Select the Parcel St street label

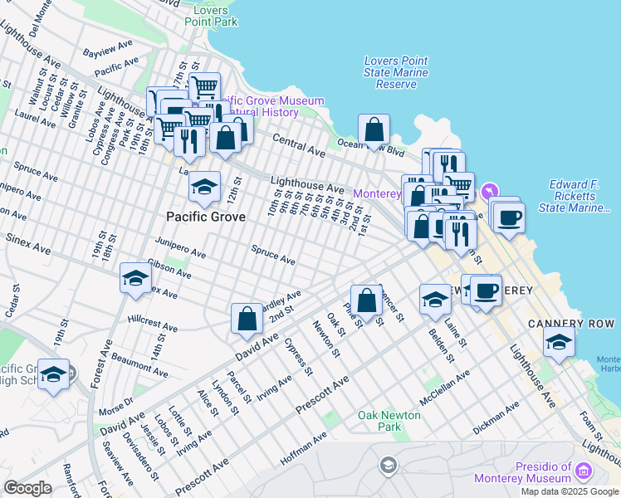tap(239, 387)
